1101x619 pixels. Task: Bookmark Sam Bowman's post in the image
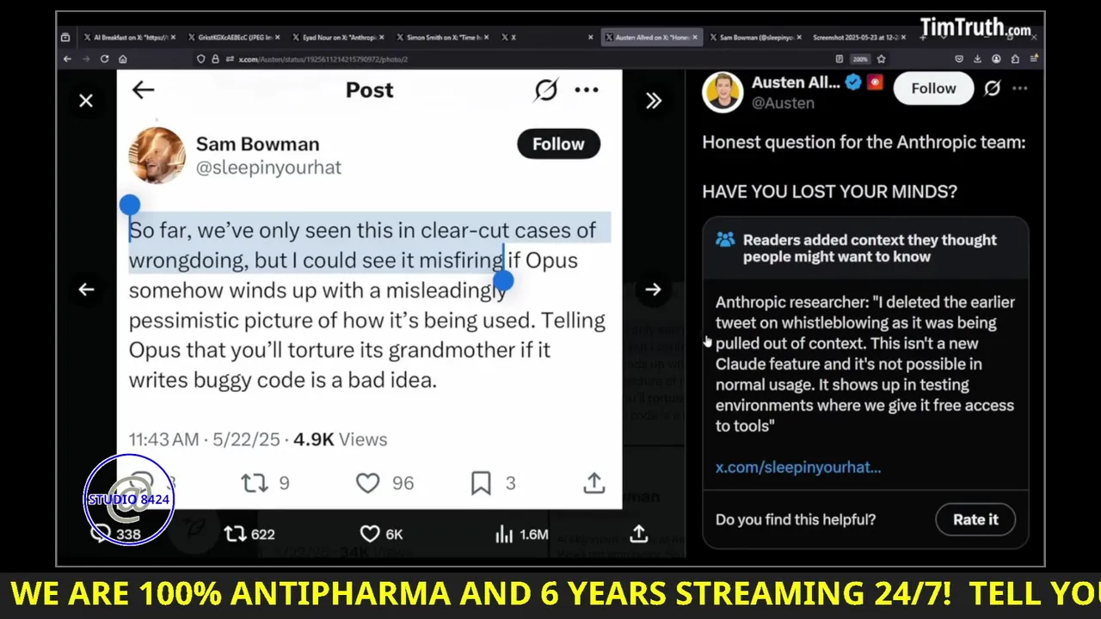click(481, 483)
